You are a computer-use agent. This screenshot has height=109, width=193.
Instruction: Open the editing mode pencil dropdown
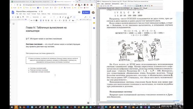click(x=86, y=17)
